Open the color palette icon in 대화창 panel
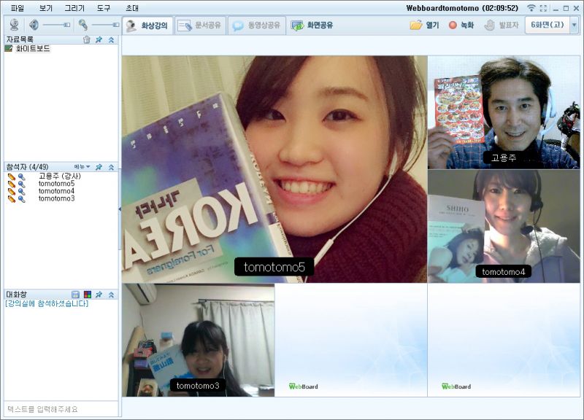584x420 pixels. 88,293
